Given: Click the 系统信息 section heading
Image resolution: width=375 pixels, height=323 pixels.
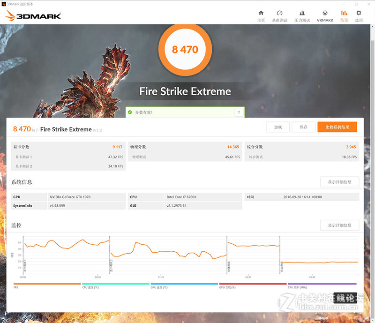Looking at the screenshot, I should (x=22, y=182).
